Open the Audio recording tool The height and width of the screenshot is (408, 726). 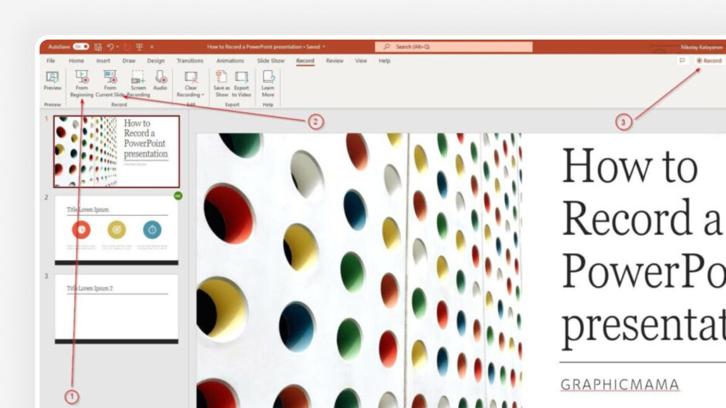point(160,79)
